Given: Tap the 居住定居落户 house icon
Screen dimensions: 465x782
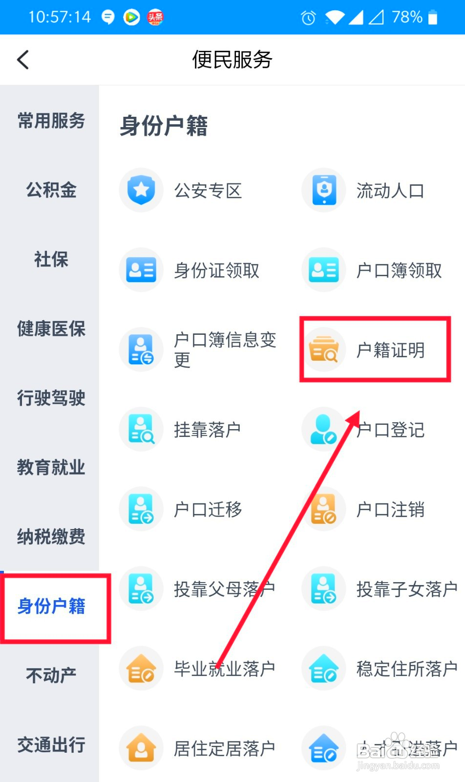Looking at the screenshot, I should click(141, 748).
